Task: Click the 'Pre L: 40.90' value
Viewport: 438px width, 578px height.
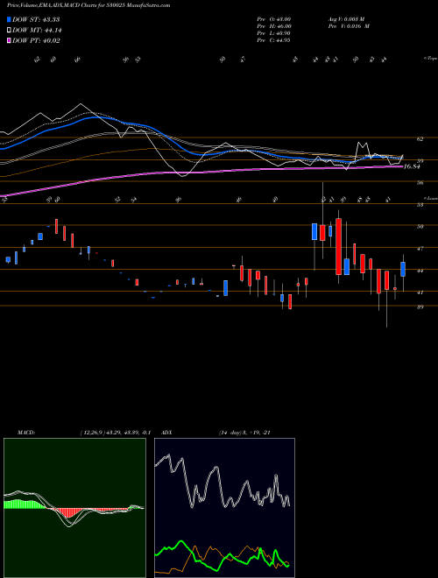Action: pyautogui.click(x=274, y=33)
